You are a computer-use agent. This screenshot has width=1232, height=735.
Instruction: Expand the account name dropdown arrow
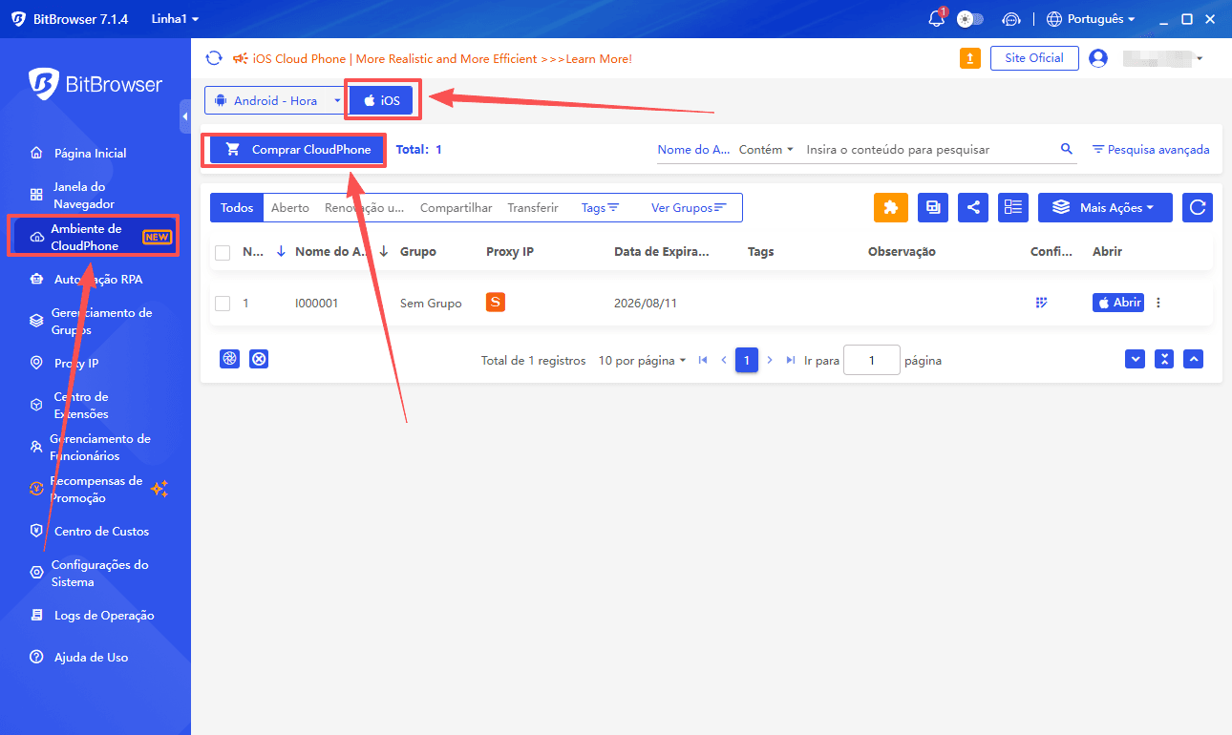tap(1200, 59)
